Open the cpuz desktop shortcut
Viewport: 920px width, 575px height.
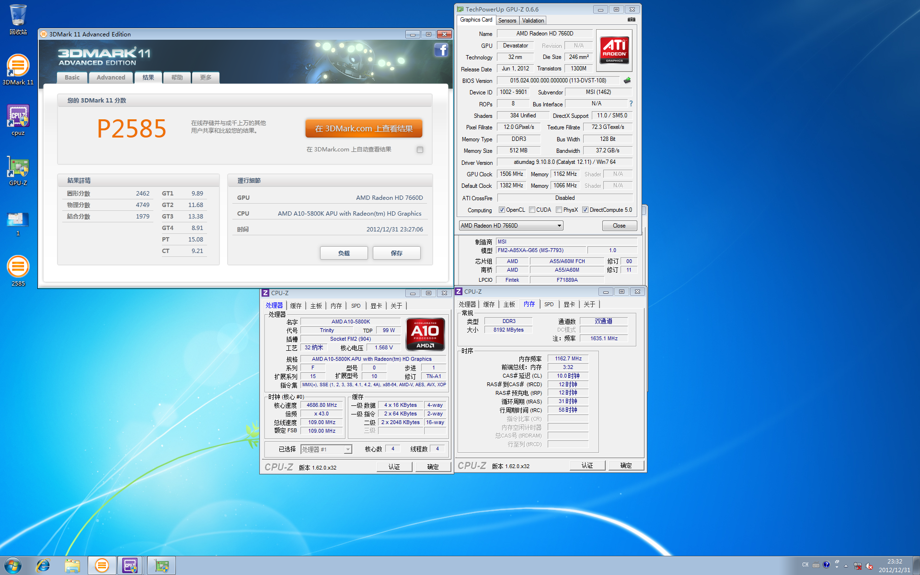[18, 120]
